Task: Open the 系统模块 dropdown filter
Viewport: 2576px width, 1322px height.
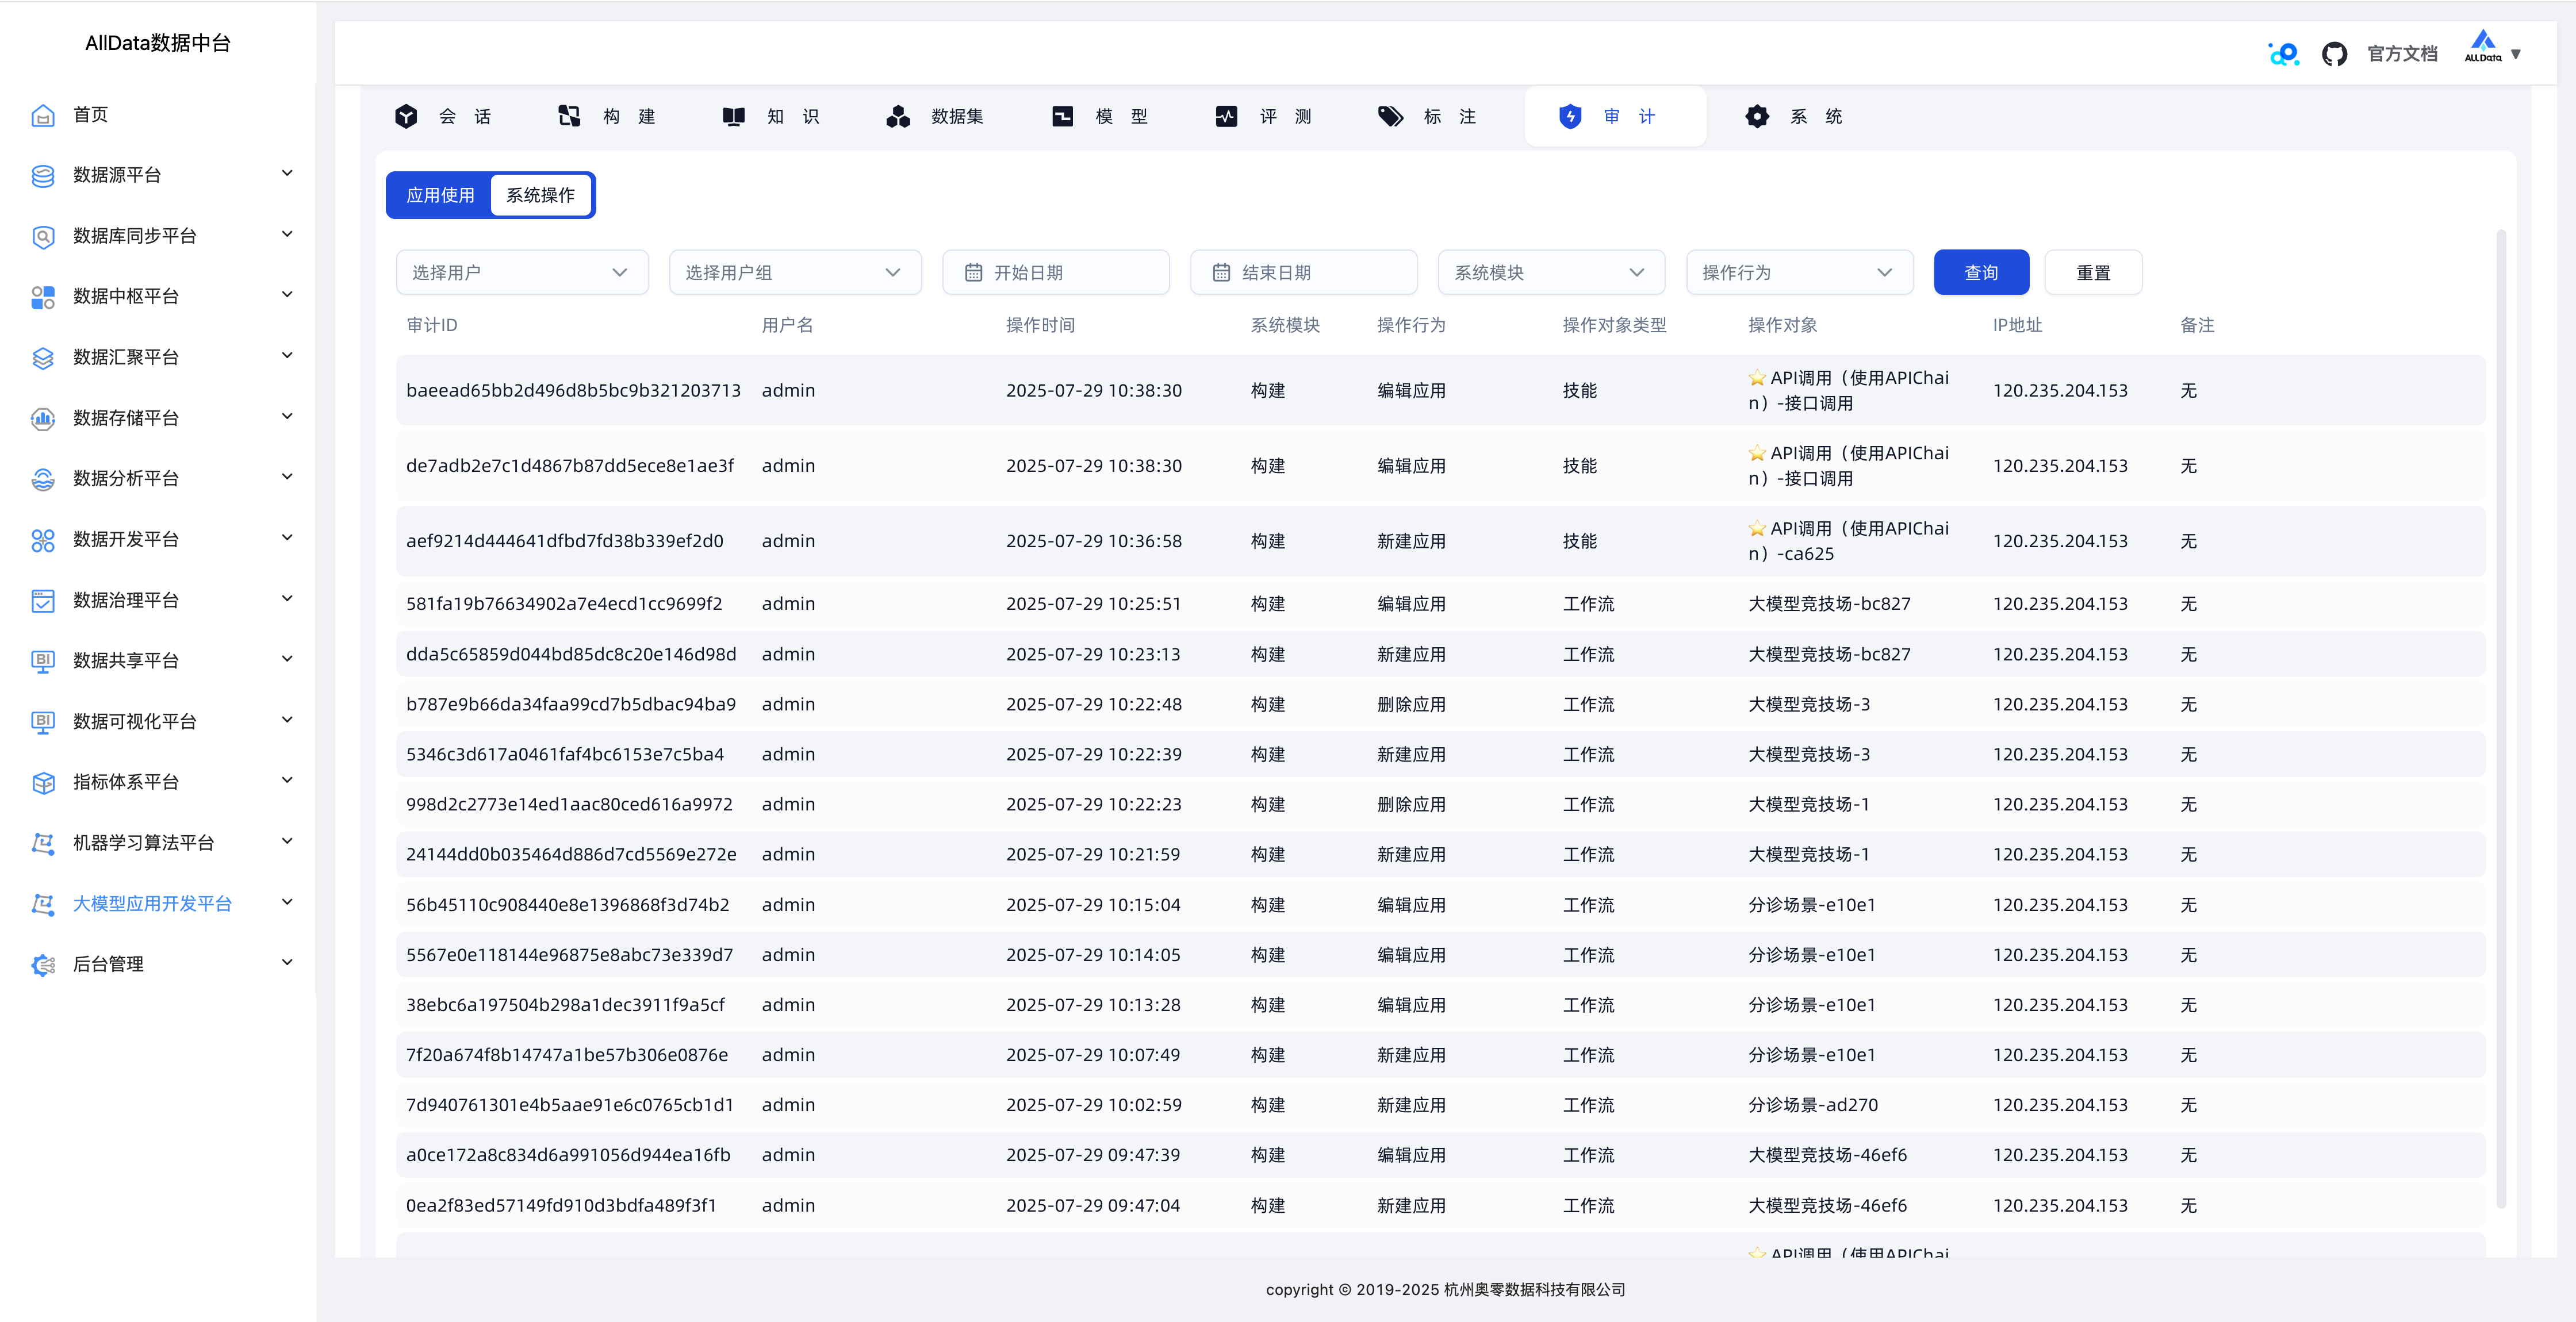Action: point(1550,272)
